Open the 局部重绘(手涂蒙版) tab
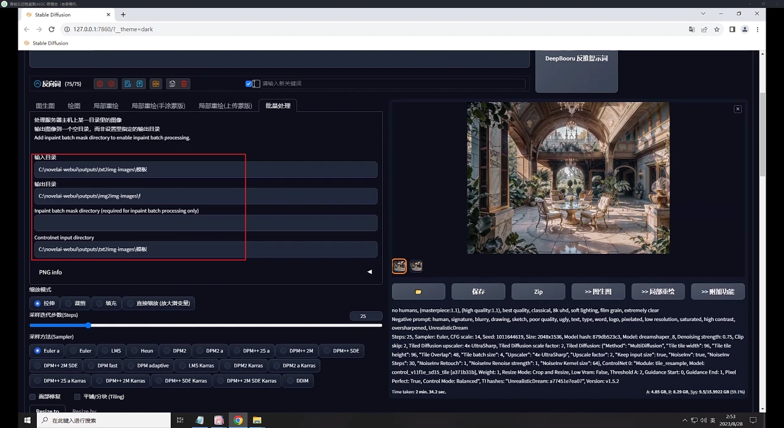 158,106
